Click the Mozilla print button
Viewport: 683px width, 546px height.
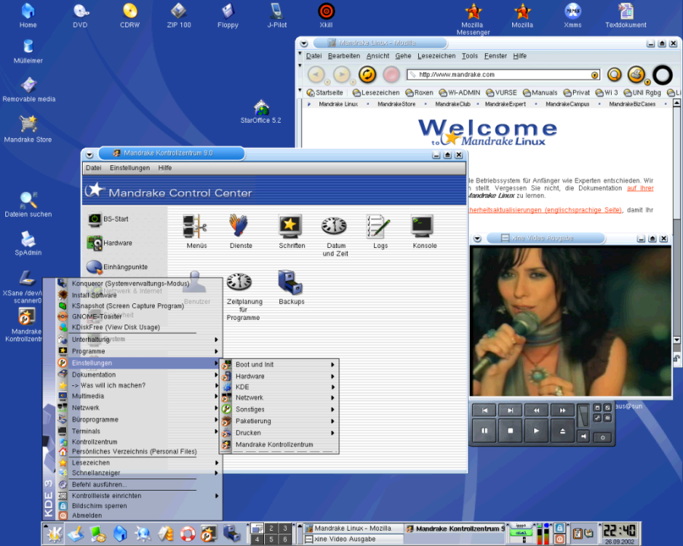(x=637, y=74)
